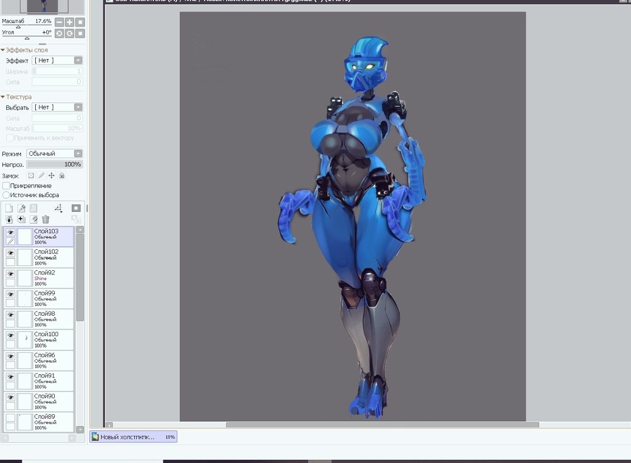Hide layer Слой102 with its eye icon
631x463 pixels.
pyautogui.click(x=10, y=253)
